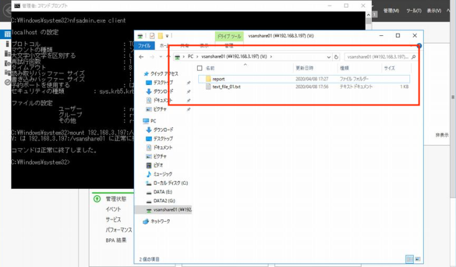Click the 管理状態 link in Server Manager
The width and height of the screenshot is (456, 267).
click(x=116, y=199)
